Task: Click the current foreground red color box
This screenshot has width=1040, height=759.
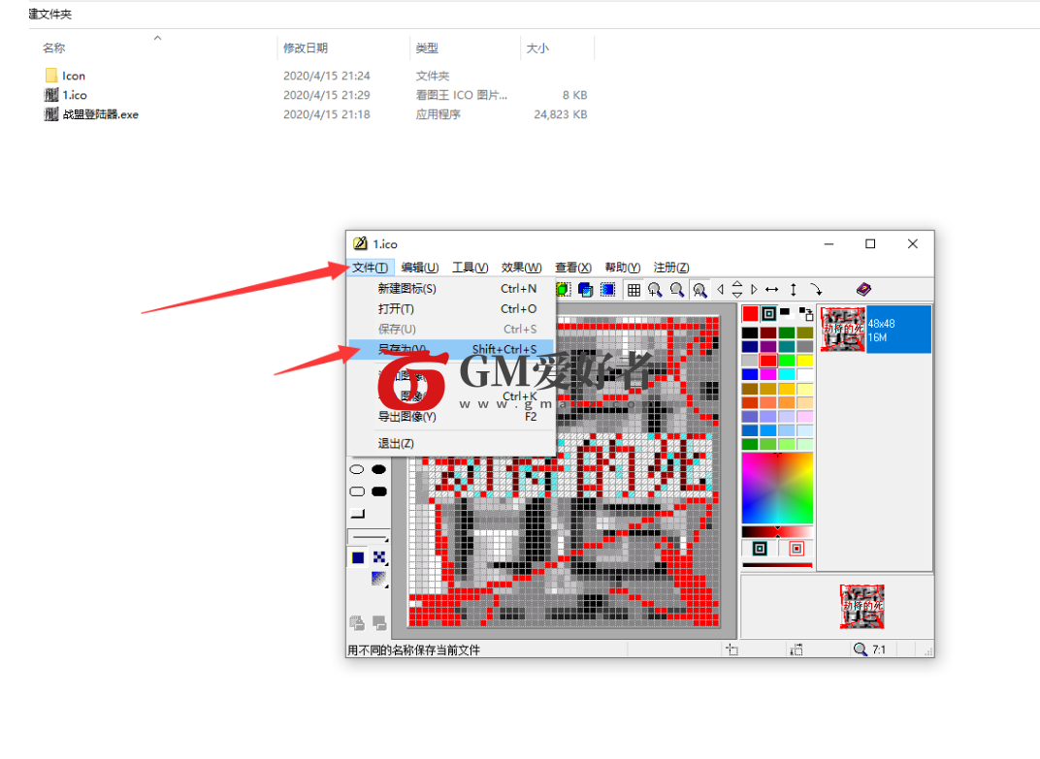Action: click(750, 313)
